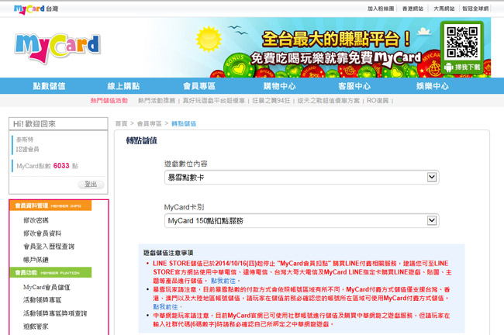Open the 會員專區 menu
This screenshot has height=335, width=504.
[x=199, y=86]
